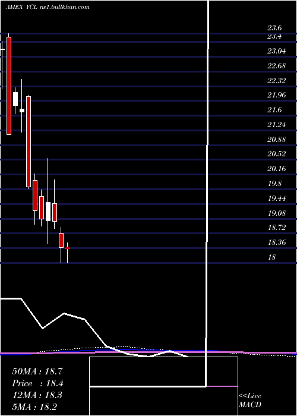Click the white candlestick body near 21.96
The height and width of the screenshot is (416, 297).
(15, 99)
